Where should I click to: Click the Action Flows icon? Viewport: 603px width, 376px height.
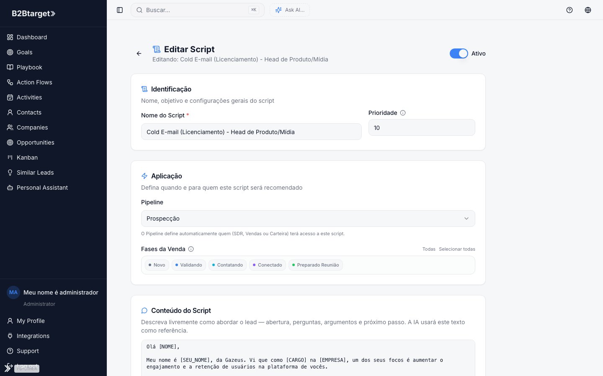pyautogui.click(x=10, y=82)
